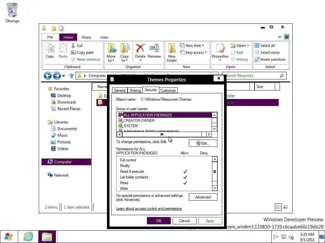Image resolution: width=325 pixels, height=243 pixels.
Task: Click the Rename icon in Organize group
Action: 155,51
